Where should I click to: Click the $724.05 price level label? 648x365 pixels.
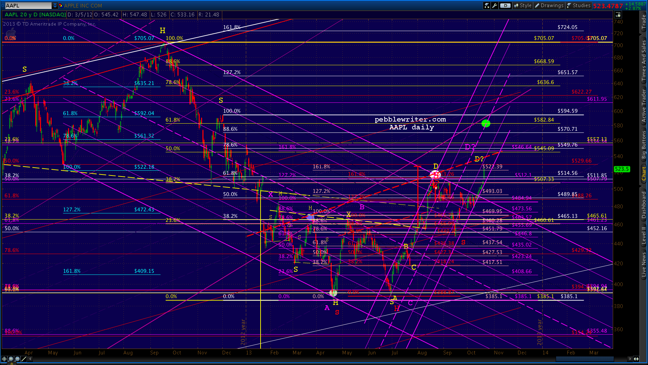click(x=567, y=27)
